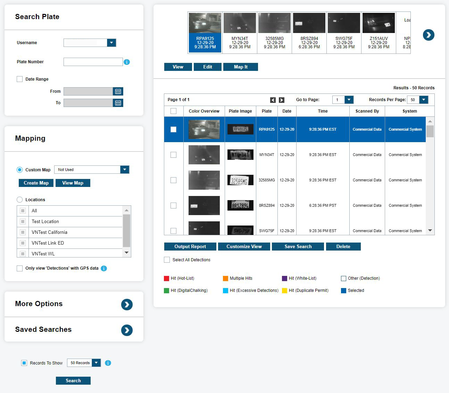Click the Output Report button

tap(190, 247)
